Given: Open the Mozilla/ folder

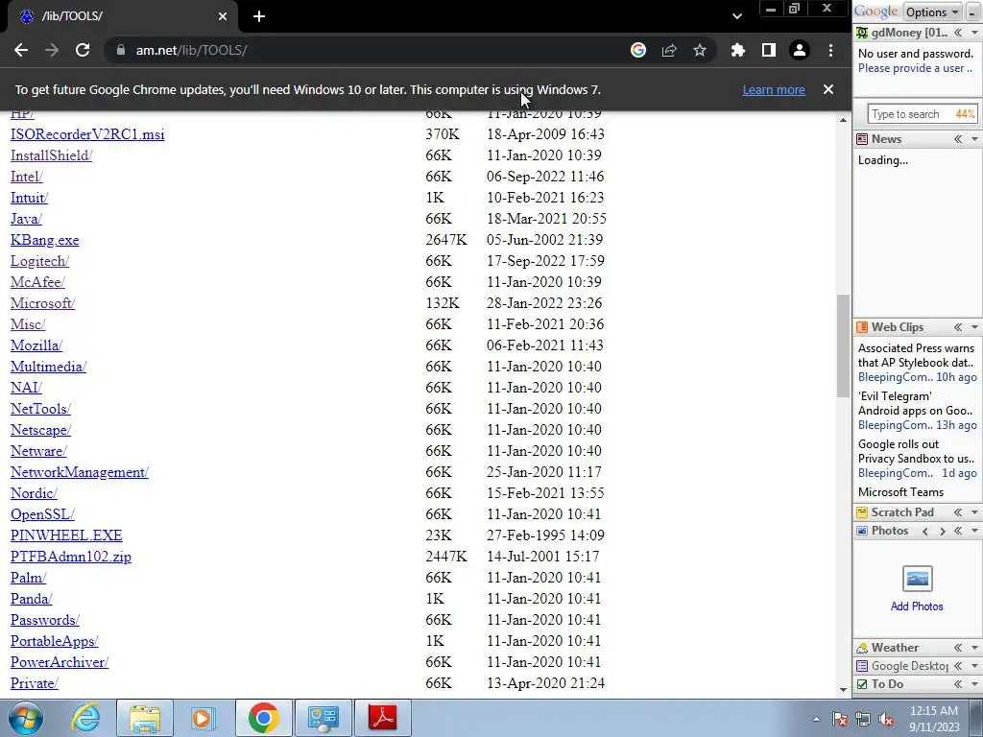Looking at the screenshot, I should click(36, 345).
